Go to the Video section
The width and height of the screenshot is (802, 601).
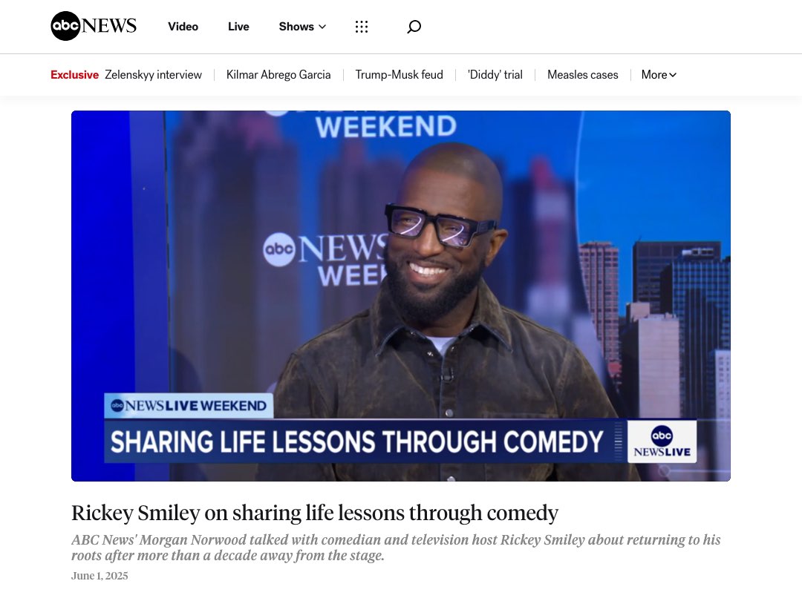pyautogui.click(x=183, y=27)
